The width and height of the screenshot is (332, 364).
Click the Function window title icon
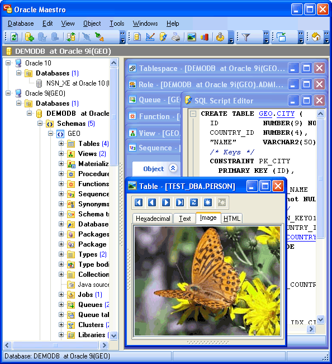[132, 116]
